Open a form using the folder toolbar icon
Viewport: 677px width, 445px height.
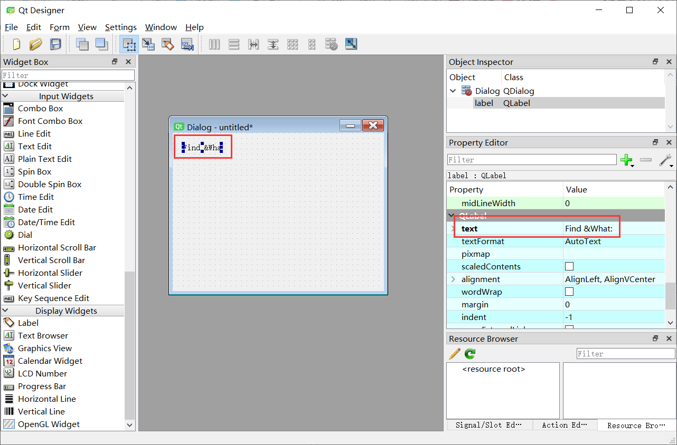[x=36, y=44]
